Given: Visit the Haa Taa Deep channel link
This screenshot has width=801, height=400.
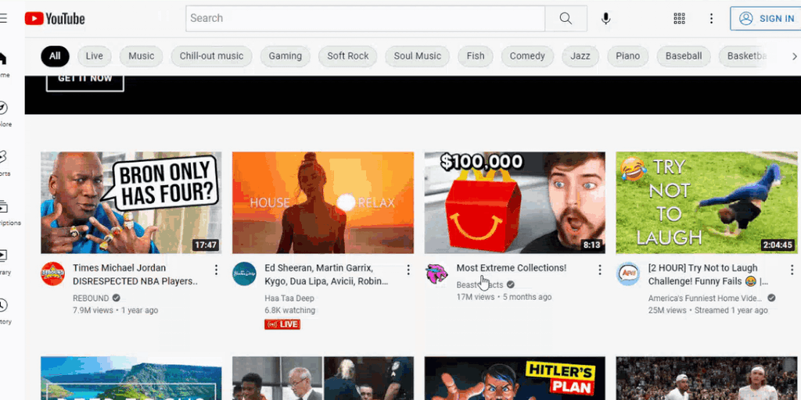Looking at the screenshot, I should coord(289,298).
